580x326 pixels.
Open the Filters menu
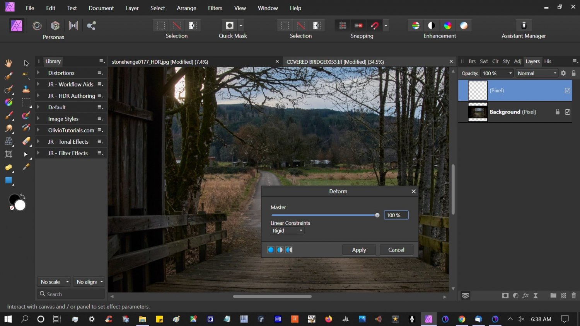coord(215,8)
